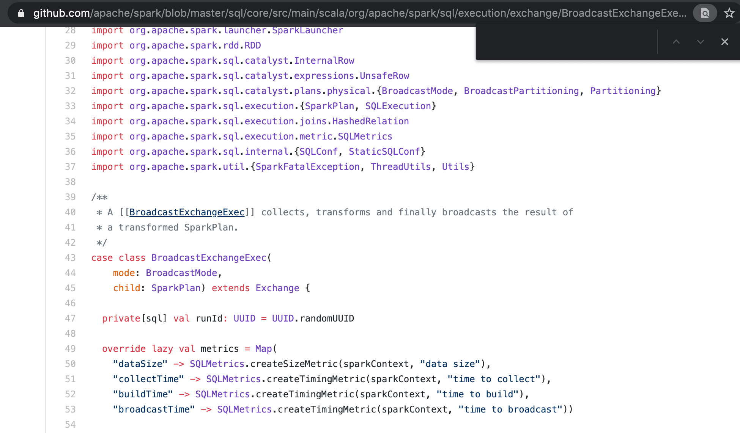This screenshot has width=740, height=433.
Task: Click RDD on line 29
Action: 253,45
